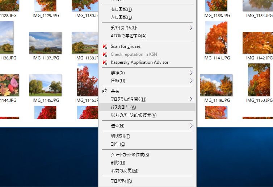Select 削除(D) delete
Screen dimensions: 273x187
pyautogui.click(x=147, y=163)
